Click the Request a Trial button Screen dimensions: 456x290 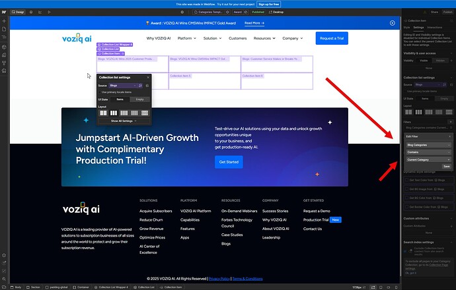(x=332, y=38)
